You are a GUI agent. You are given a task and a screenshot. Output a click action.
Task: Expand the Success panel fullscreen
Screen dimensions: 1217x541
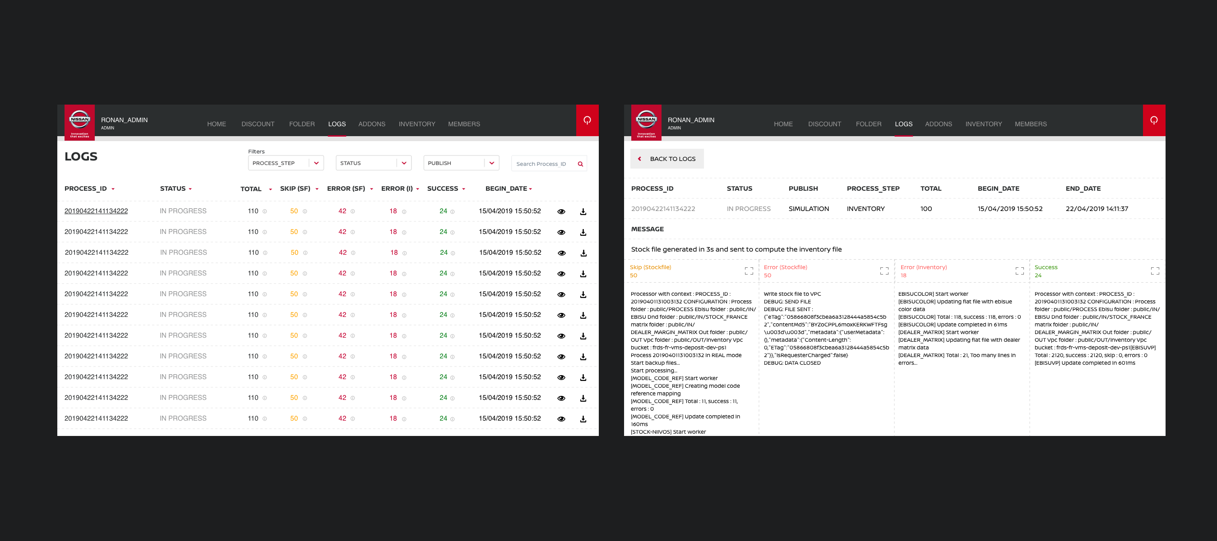coord(1155,271)
